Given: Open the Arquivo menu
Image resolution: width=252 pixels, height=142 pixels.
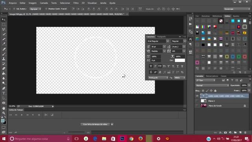Looking at the screenshot, I should [13, 3].
